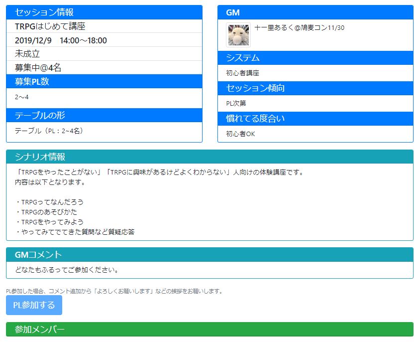The width and height of the screenshot is (420, 342).
Task: Click the シナリオ情報 header
Action: tap(210, 157)
